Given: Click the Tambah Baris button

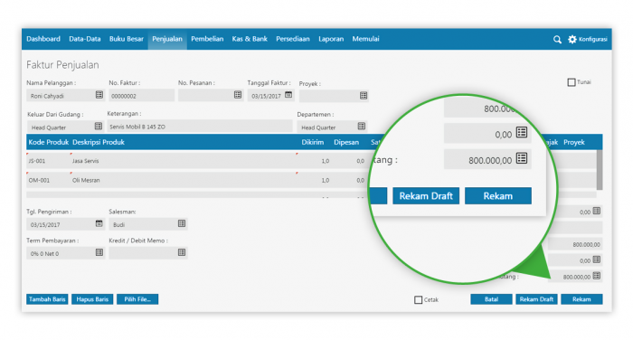Looking at the screenshot, I should tap(47, 299).
